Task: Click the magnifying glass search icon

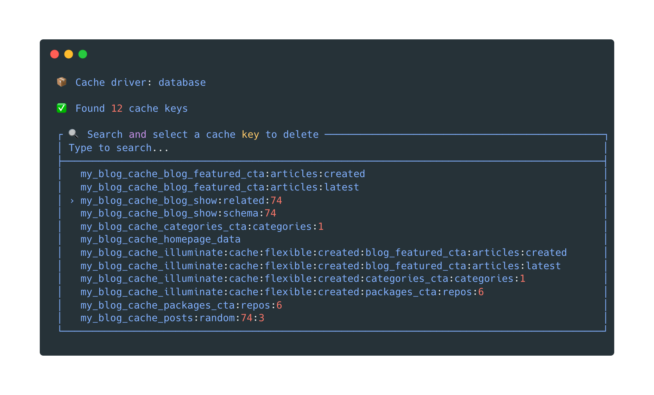Action: click(73, 134)
